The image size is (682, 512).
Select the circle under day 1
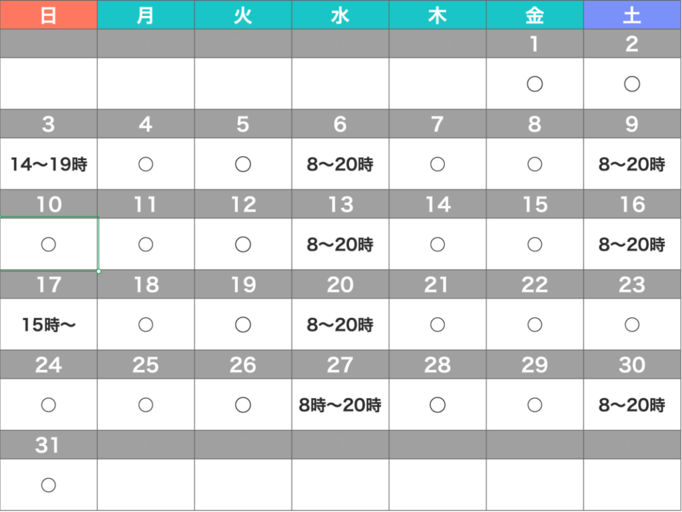click(x=535, y=84)
